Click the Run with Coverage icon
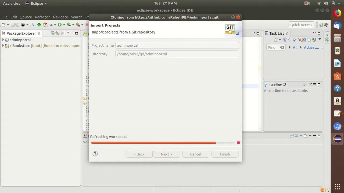Image resolution: width=344 pixels, height=193 pixels. 69,25
